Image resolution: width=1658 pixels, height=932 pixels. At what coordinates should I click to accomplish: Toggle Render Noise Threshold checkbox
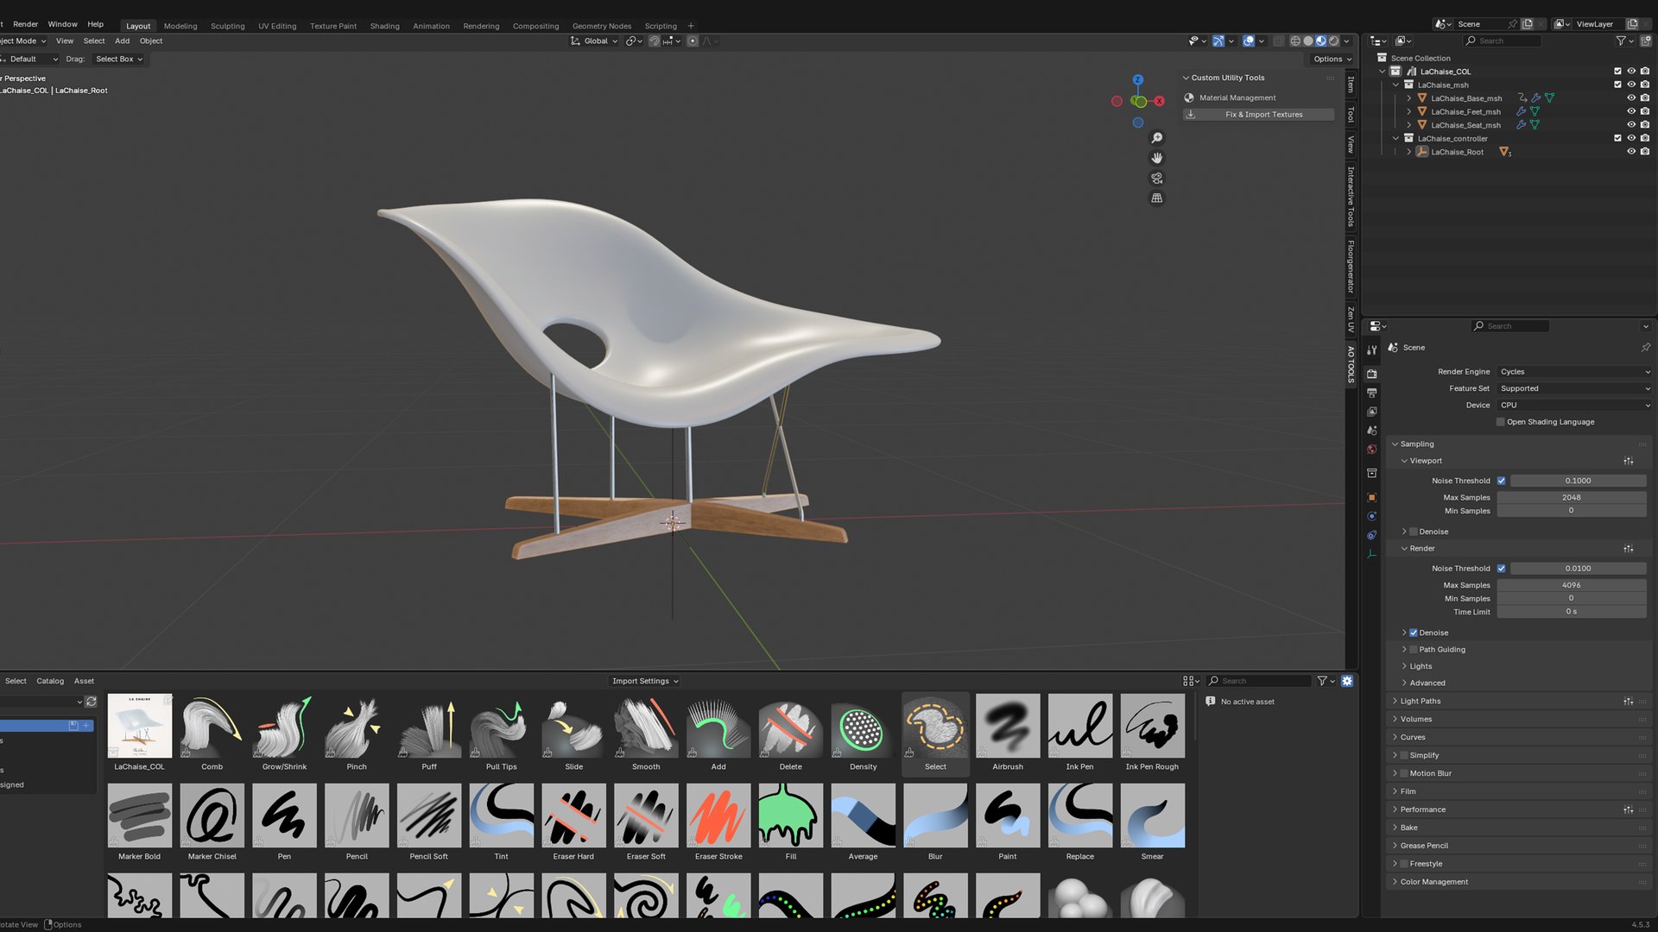(x=1501, y=569)
